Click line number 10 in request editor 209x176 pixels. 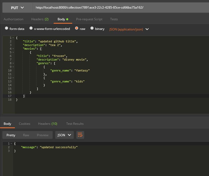[10, 70]
